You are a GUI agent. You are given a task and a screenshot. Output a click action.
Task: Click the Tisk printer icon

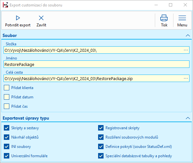pos(164,18)
